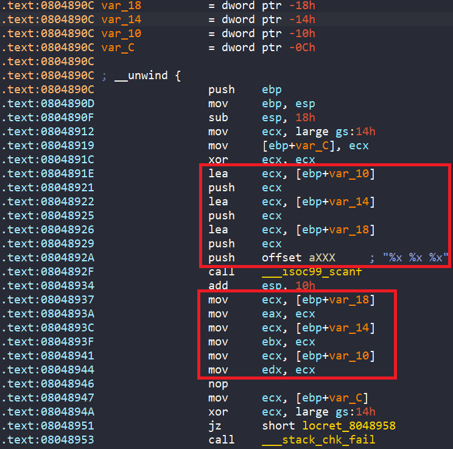The height and width of the screenshot is (449, 453).
Task: Click address .text:0804890D
Action: click(x=47, y=104)
